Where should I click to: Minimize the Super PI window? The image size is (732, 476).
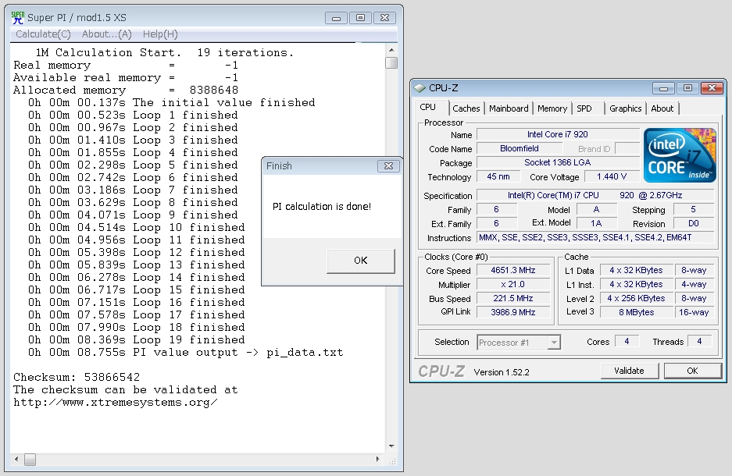pyautogui.click(x=336, y=18)
